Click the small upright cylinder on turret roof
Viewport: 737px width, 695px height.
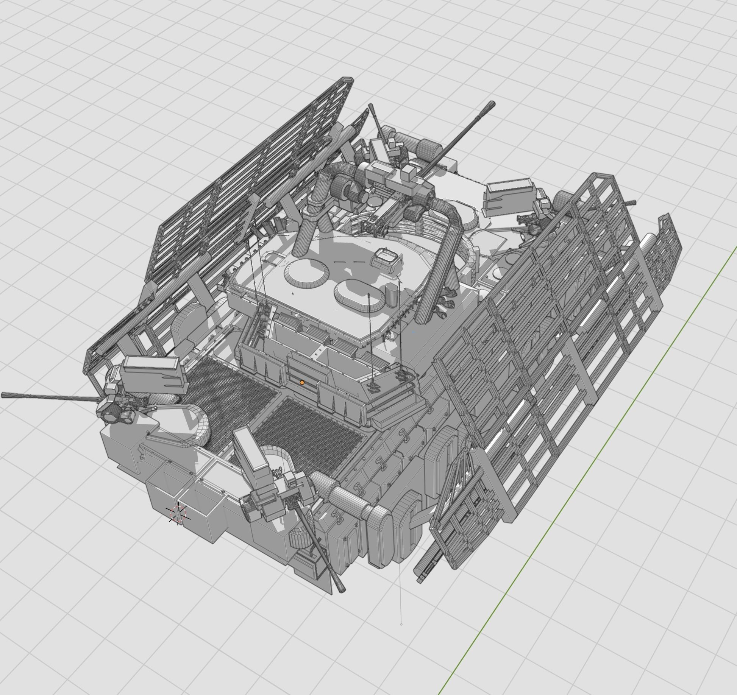392,296
